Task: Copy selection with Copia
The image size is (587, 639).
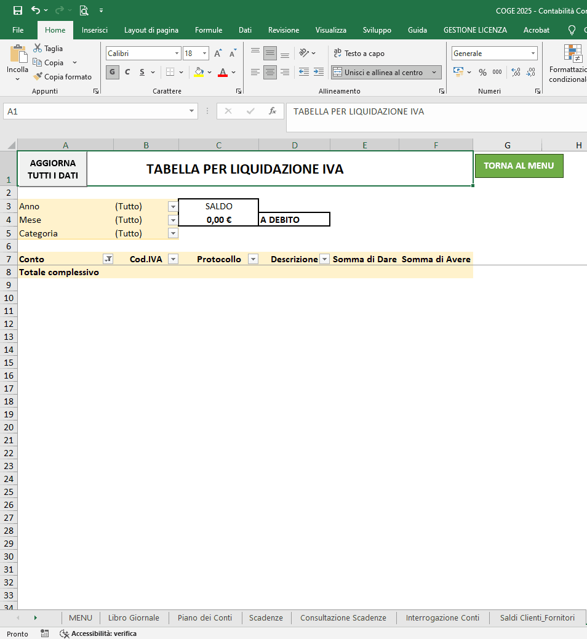Action: pos(48,62)
